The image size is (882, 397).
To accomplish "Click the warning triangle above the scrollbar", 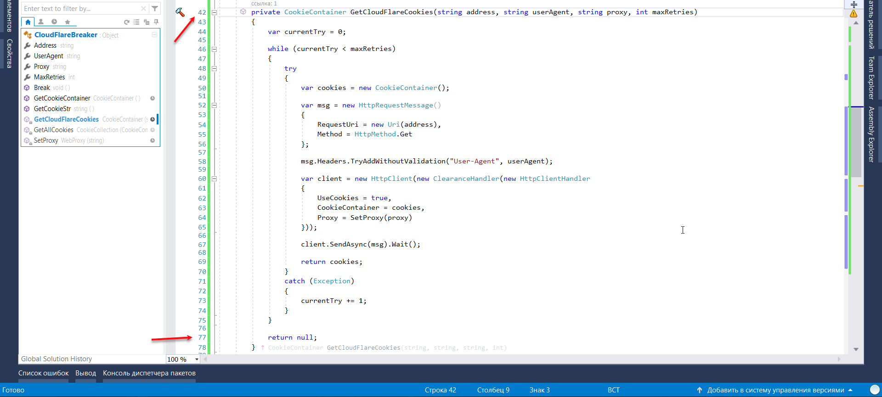I will coord(854,14).
